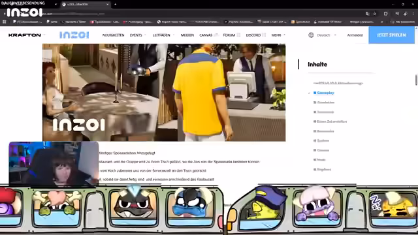Open the browser three-dot menu
418x235 pixels.
click(413, 14)
